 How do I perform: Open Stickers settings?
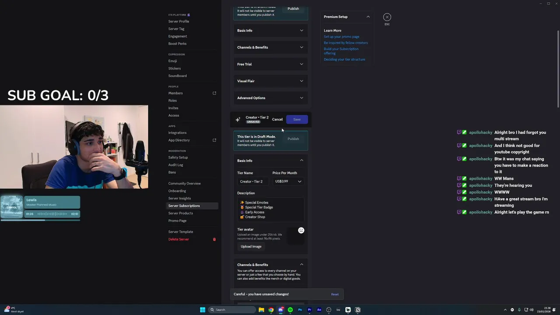coord(175,68)
